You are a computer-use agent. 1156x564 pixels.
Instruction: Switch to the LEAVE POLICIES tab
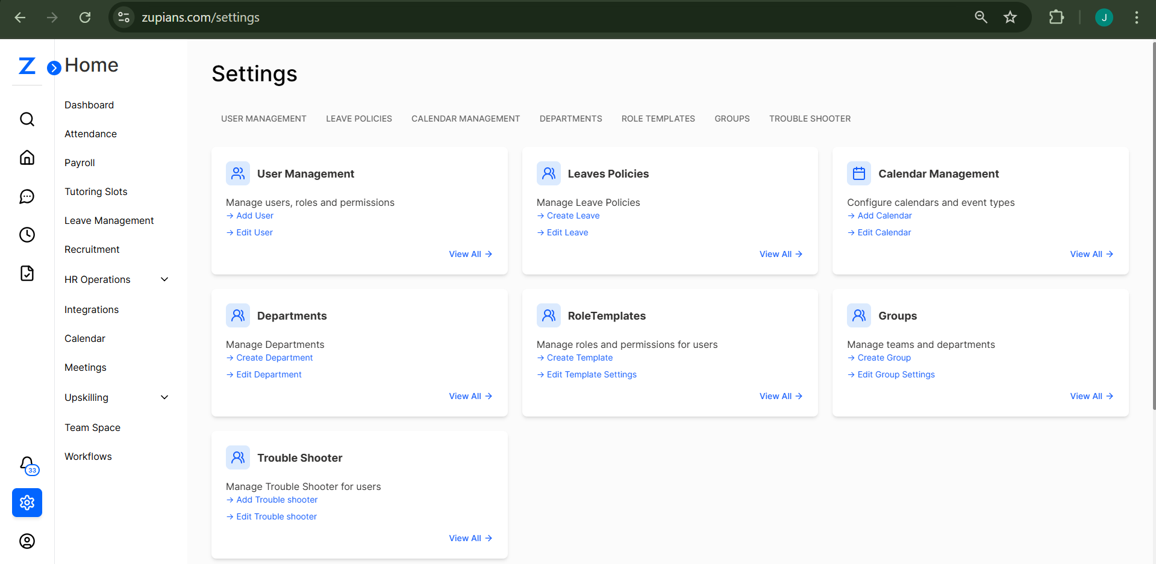click(x=359, y=119)
